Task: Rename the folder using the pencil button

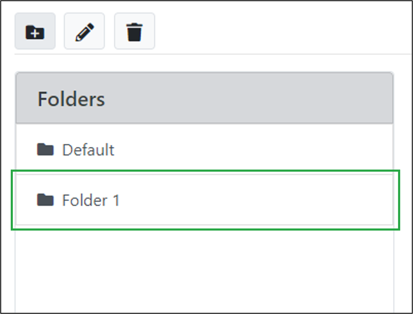Action: (x=84, y=31)
